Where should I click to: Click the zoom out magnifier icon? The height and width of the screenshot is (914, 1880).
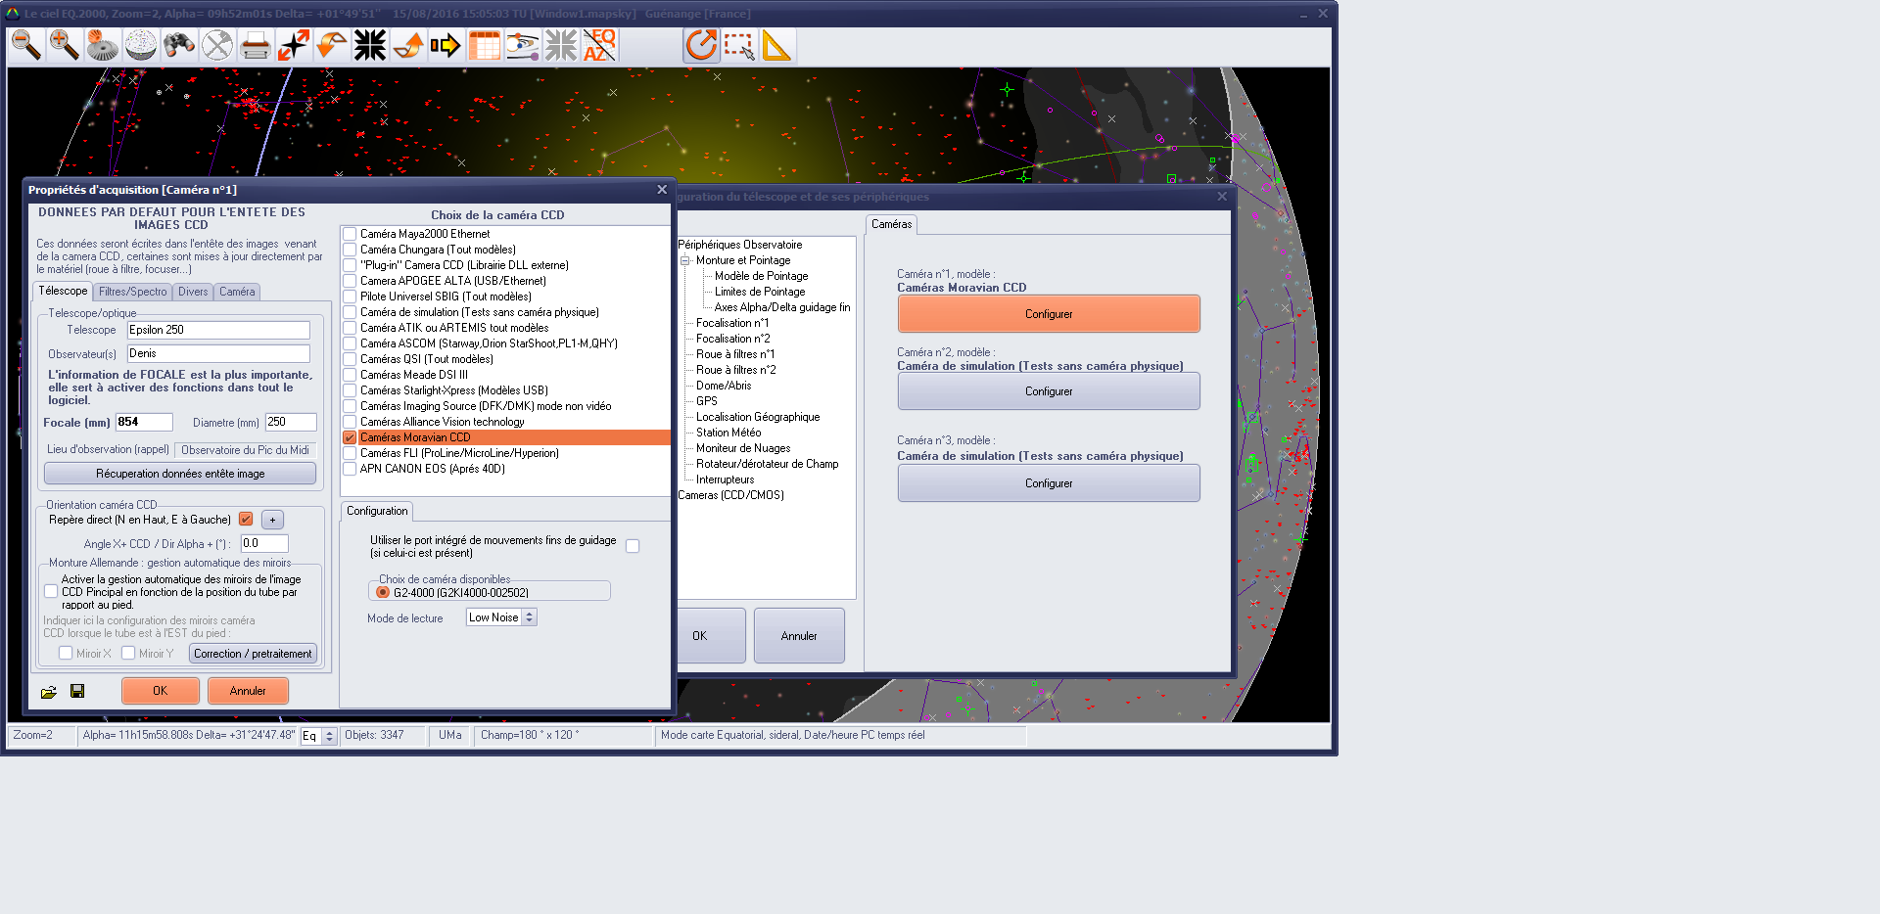point(26,45)
